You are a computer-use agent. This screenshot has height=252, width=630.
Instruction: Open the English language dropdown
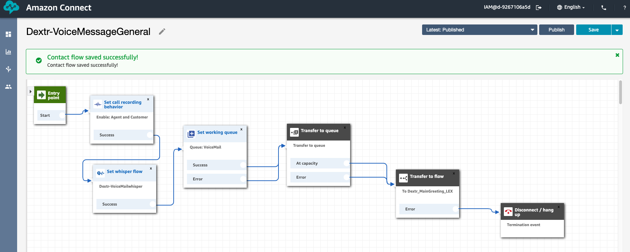click(x=571, y=7)
